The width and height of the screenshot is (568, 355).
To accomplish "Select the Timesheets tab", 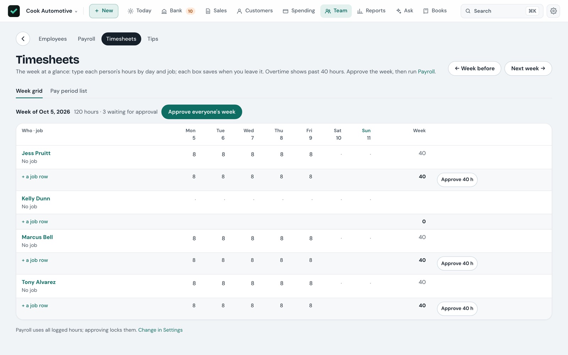I will (x=121, y=39).
